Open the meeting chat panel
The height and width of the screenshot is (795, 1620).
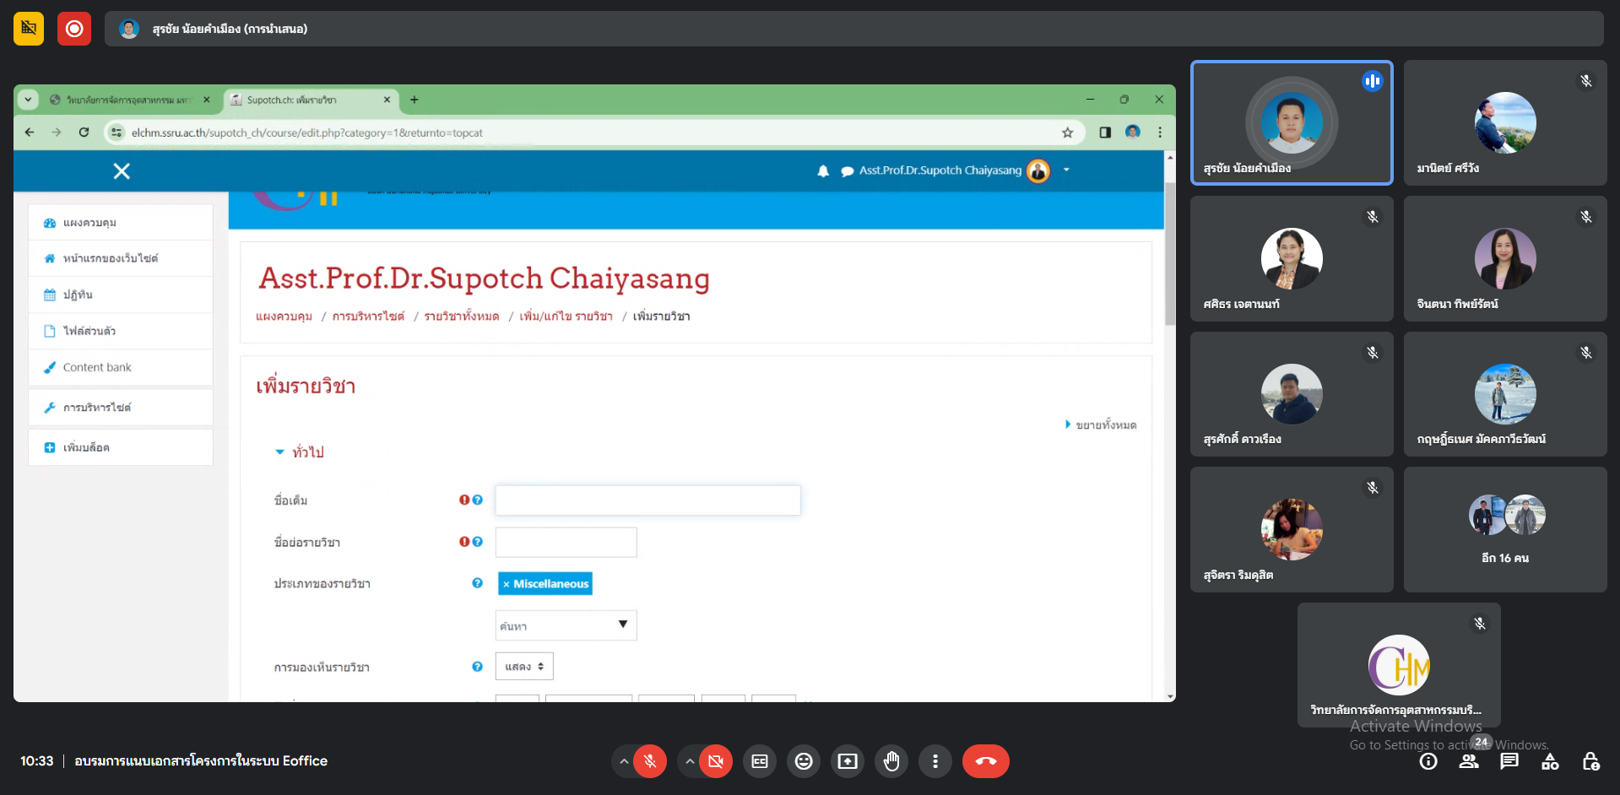point(1509,761)
